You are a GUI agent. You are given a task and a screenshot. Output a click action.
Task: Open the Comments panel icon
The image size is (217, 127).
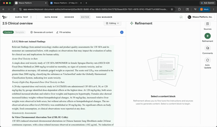coord(208,48)
